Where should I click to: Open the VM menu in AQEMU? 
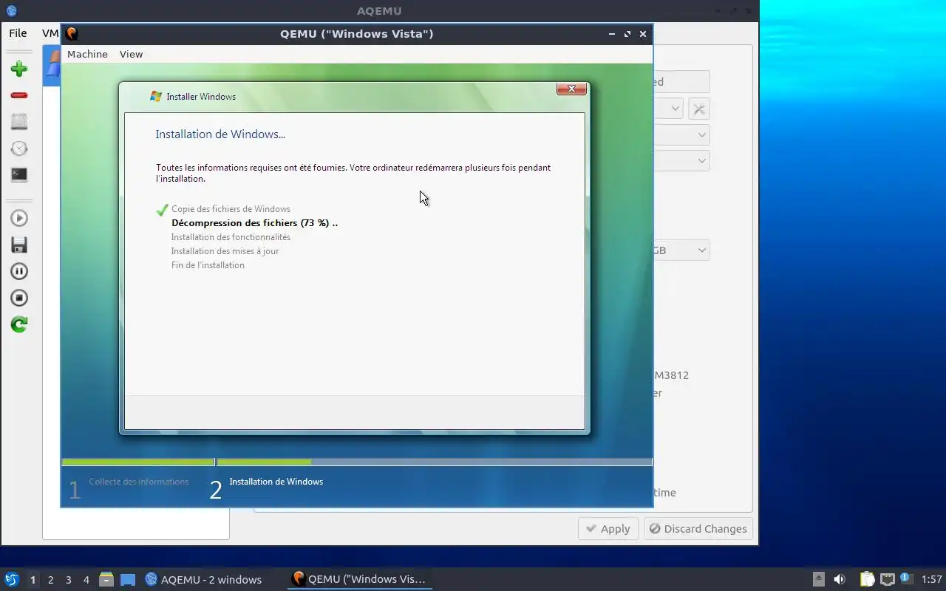click(x=50, y=33)
